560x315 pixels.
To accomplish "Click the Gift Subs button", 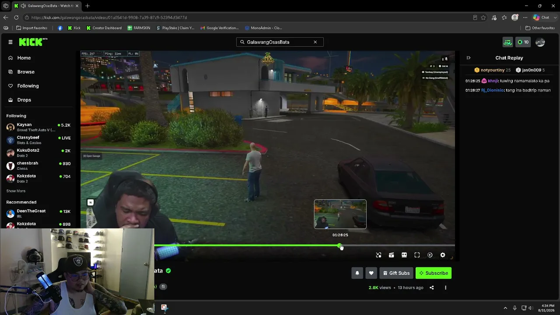I will click(x=396, y=273).
